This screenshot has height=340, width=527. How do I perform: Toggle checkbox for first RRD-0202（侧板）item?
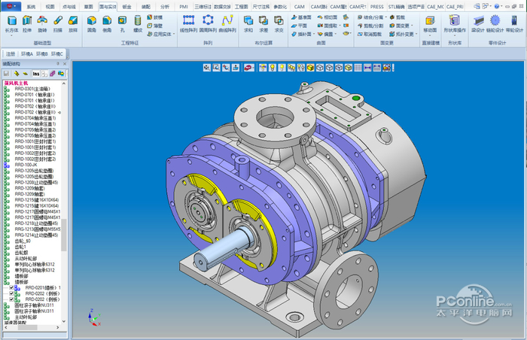tap(11, 293)
